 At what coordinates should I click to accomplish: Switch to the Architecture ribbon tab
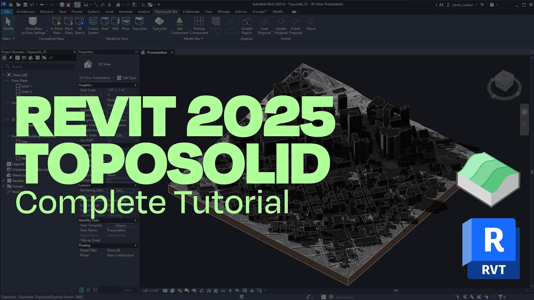[x=25, y=12]
